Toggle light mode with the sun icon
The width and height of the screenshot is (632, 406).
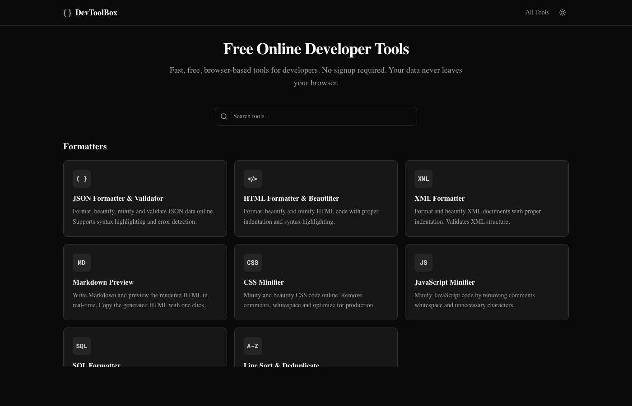click(562, 13)
